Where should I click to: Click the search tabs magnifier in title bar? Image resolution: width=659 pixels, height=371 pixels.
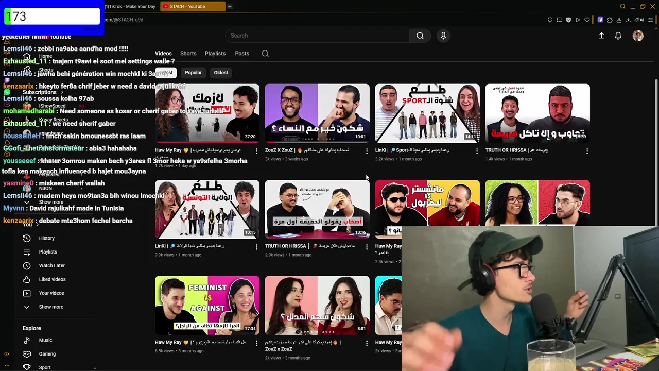(622, 6)
